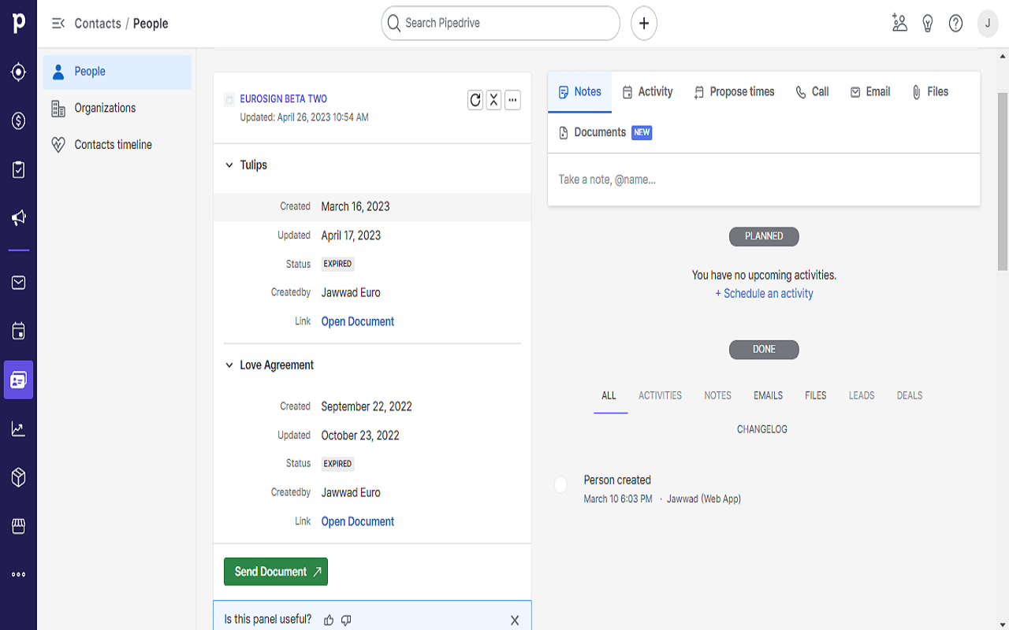1009x630 pixels.
Task: Click thumbs down for panel feedback
Action: [x=346, y=620]
